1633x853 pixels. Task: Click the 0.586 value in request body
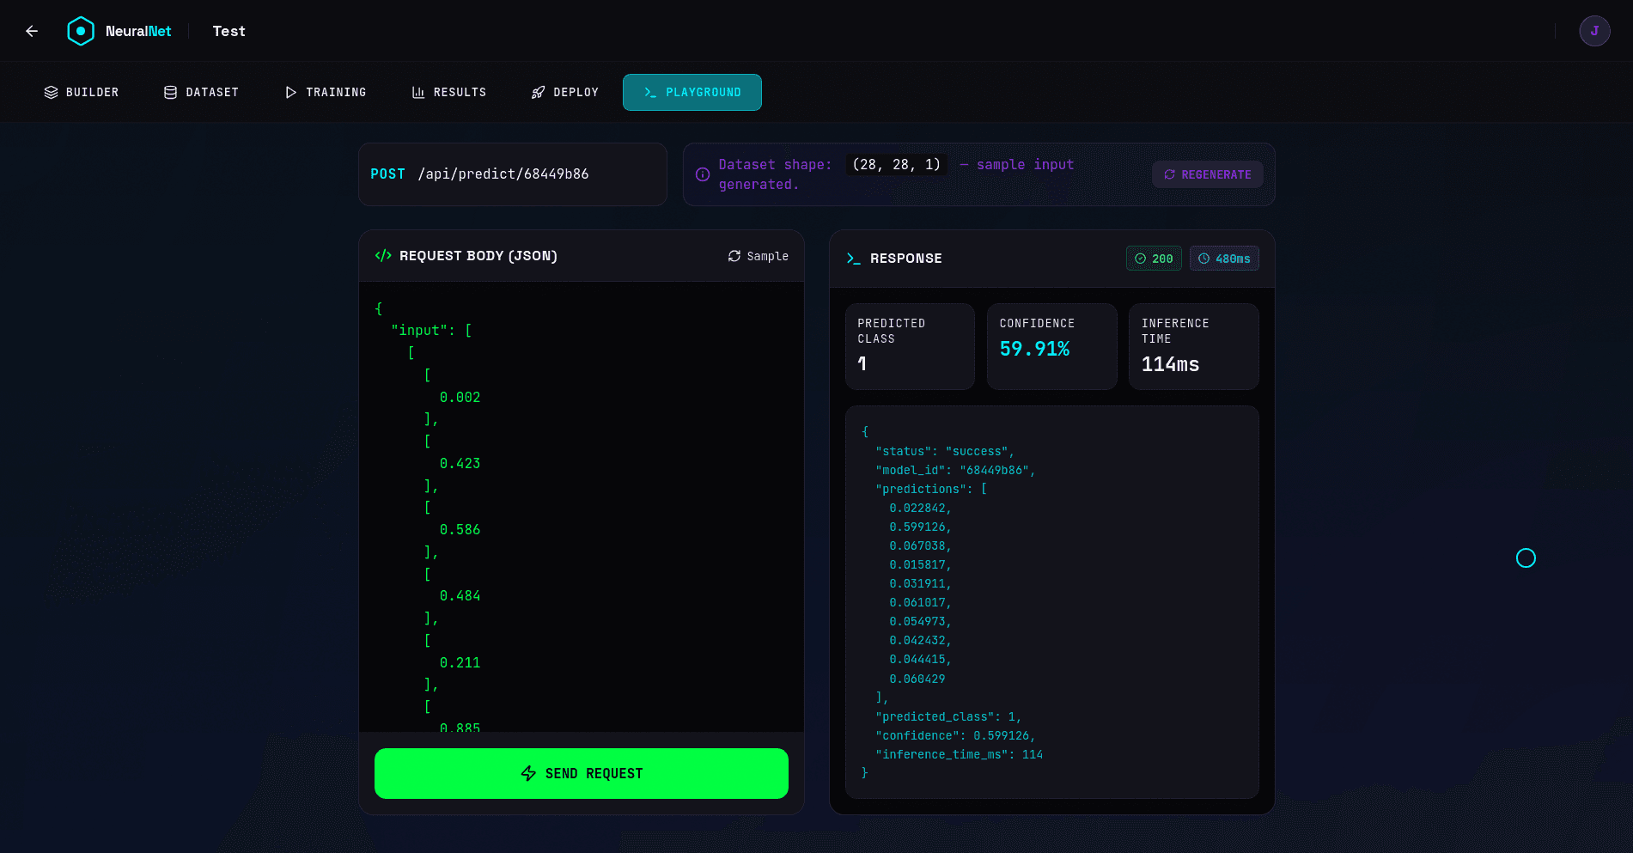pyautogui.click(x=460, y=530)
